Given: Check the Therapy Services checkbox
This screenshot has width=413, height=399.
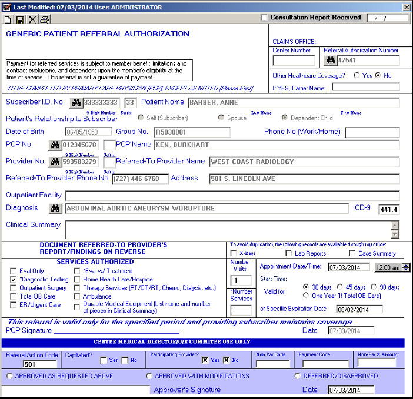Looking at the screenshot, I should pyautogui.click(x=77, y=288).
